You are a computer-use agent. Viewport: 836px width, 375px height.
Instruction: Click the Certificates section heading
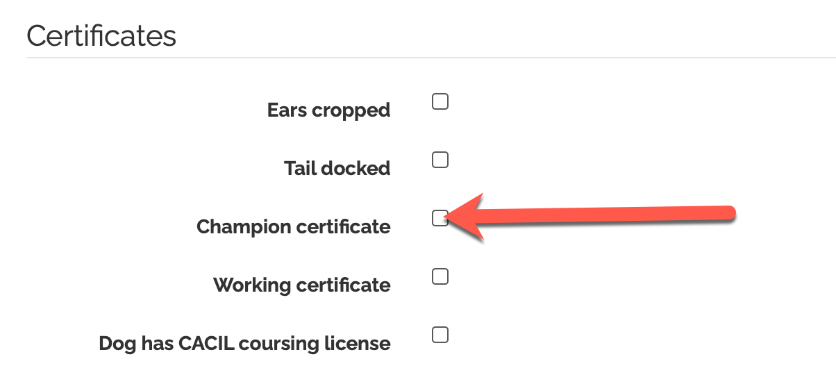pos(101,36)
